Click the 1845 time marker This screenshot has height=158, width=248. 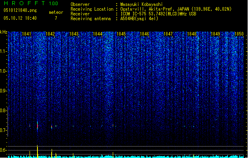[121, 34]
